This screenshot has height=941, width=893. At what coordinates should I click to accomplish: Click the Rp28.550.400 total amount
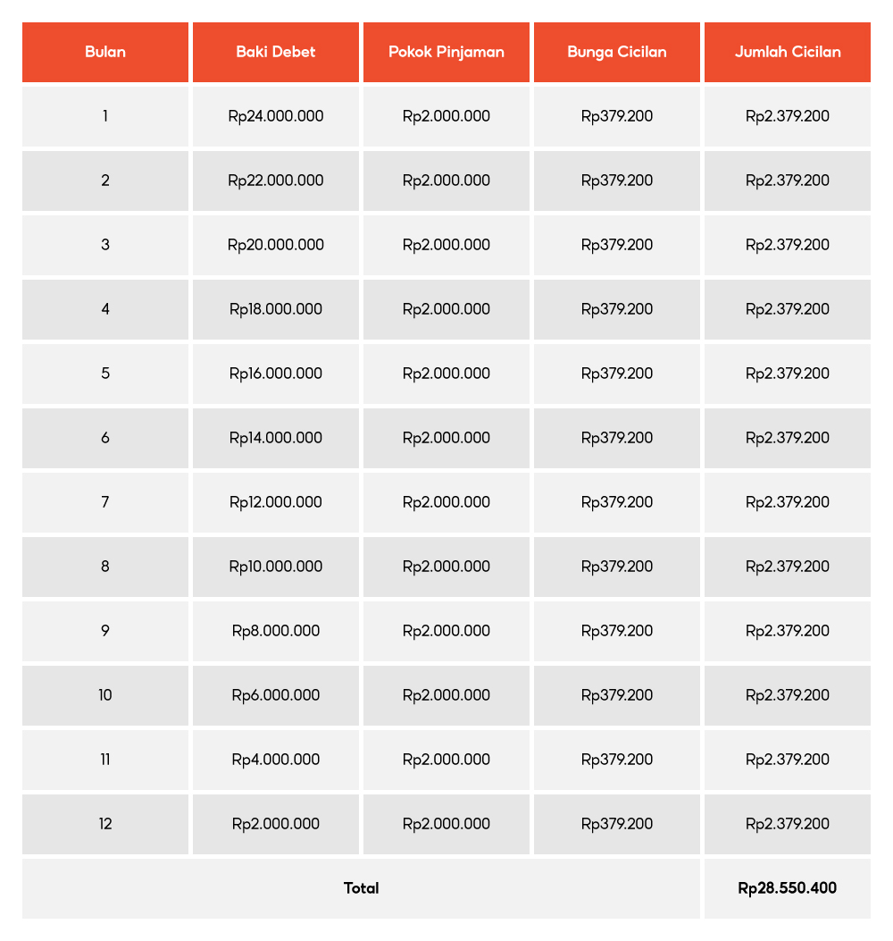tap(788, 888)
